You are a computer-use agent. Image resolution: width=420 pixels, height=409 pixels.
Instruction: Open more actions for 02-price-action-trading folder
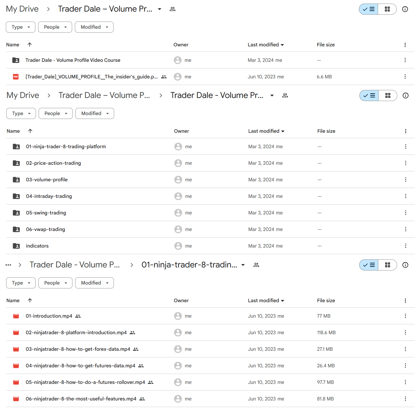tap(406, 163)
